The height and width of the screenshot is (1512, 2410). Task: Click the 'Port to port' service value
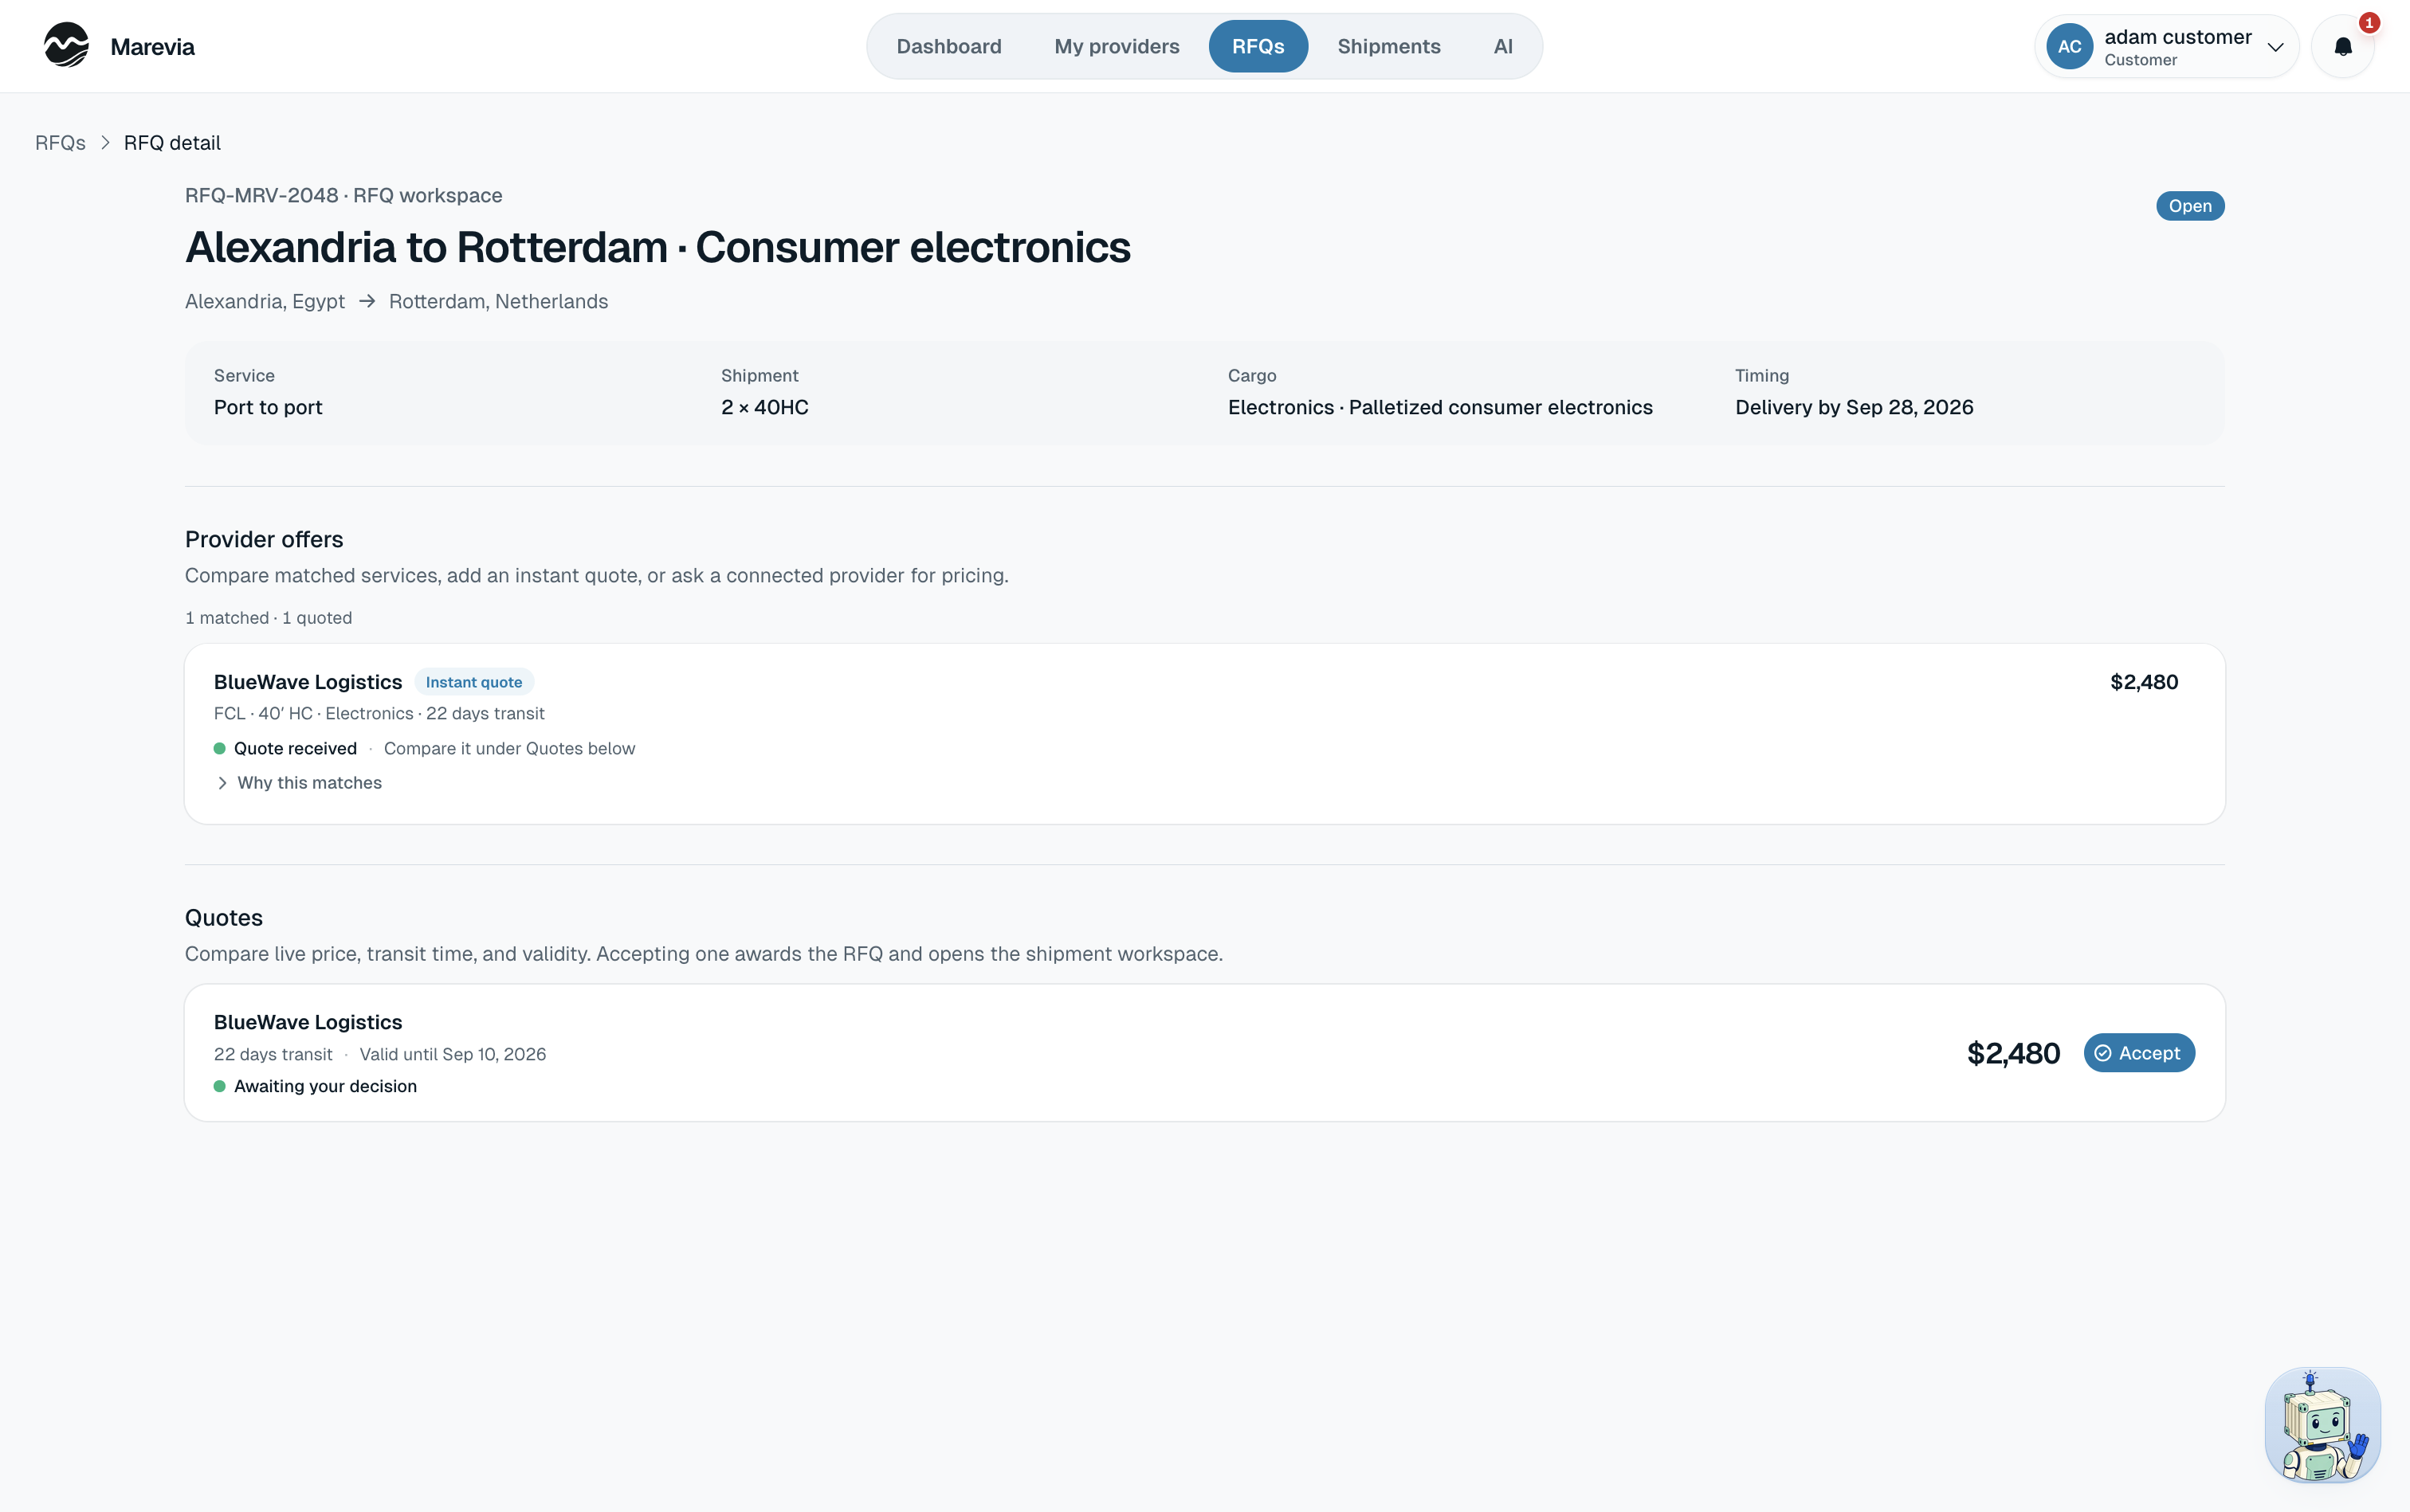point(268,407)
